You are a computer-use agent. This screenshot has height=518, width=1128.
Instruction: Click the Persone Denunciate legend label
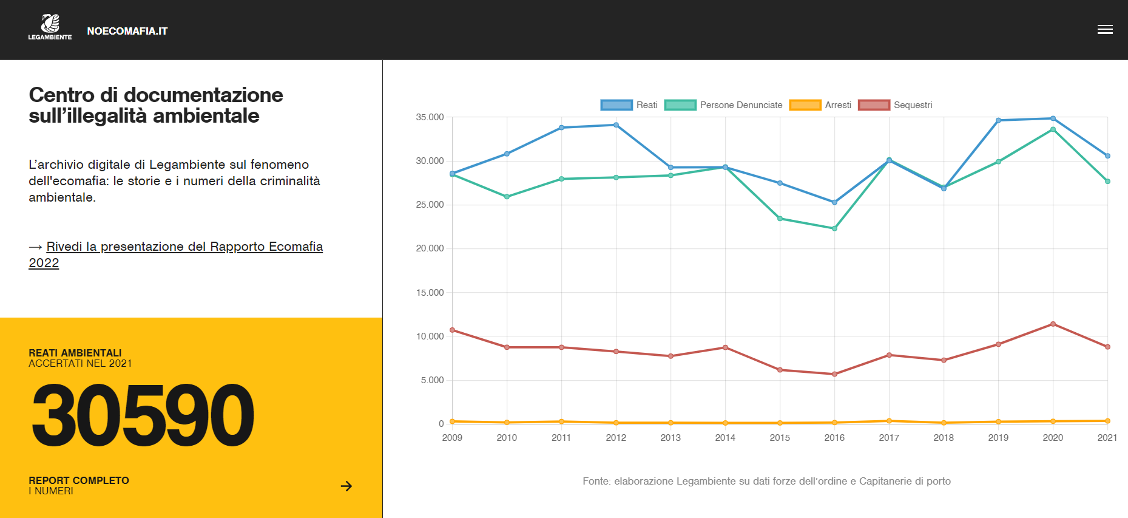coord(741,105)
